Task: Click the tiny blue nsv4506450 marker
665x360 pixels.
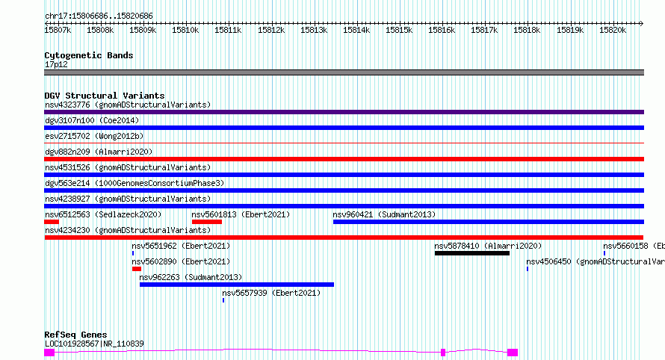Action: tap(528, 269)
